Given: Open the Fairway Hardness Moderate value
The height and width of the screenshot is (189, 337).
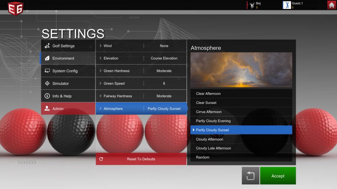Looking at the screenshot, I should pyautogui.click(x=164, y=96).
